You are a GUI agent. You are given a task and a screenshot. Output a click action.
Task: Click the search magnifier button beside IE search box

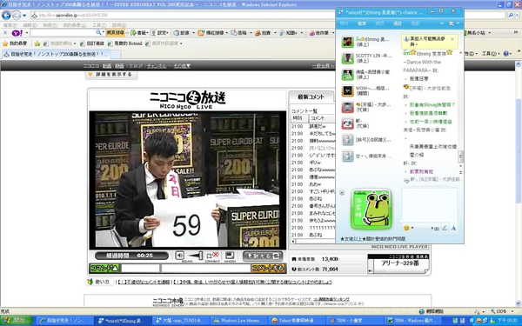511,15
